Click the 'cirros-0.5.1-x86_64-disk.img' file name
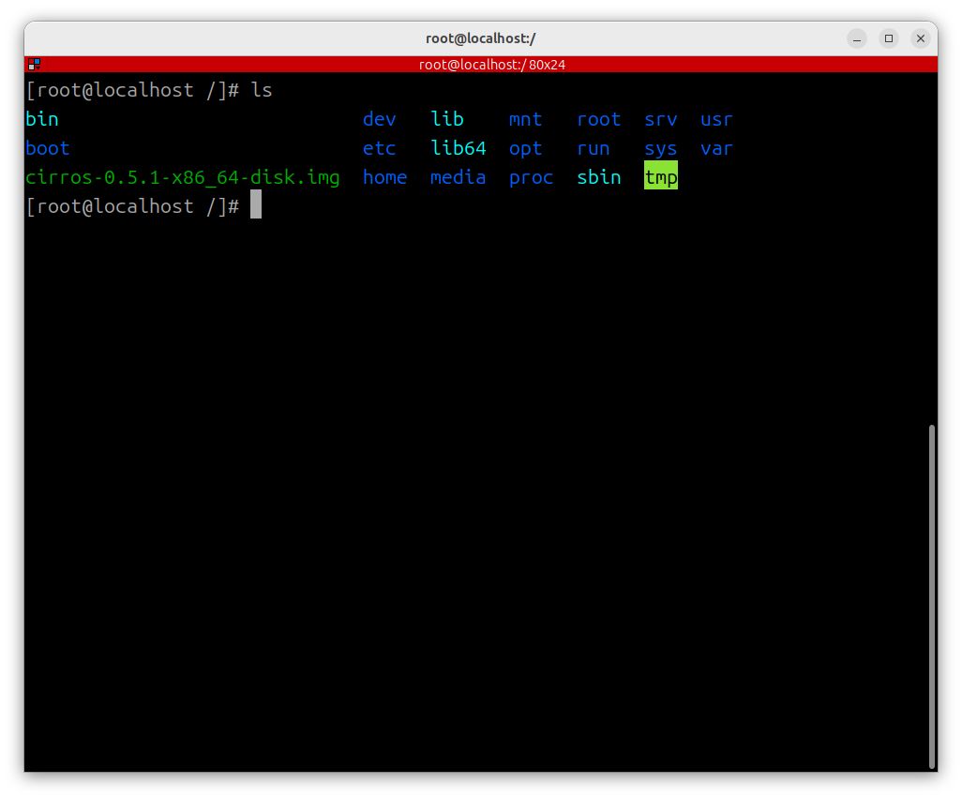The height and width of the screenshot is (799, 962). [182, 177]
